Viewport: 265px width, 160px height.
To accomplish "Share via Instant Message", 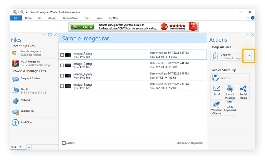I will [230, 92].
